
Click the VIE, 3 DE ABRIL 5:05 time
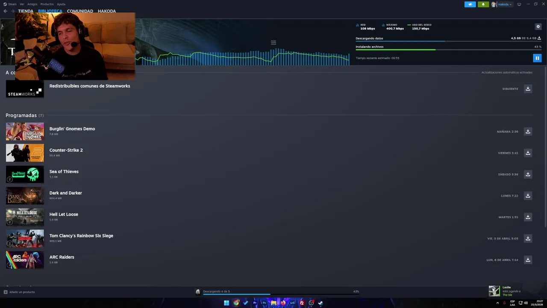click(x=503, y=238)
